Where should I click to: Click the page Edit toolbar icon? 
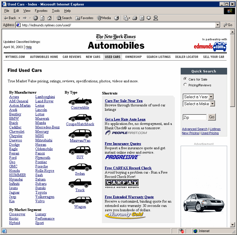point(142,18)
